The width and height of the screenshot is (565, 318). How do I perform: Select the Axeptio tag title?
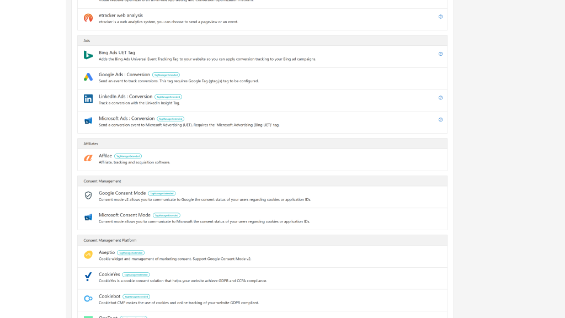(x=106, y=252)
